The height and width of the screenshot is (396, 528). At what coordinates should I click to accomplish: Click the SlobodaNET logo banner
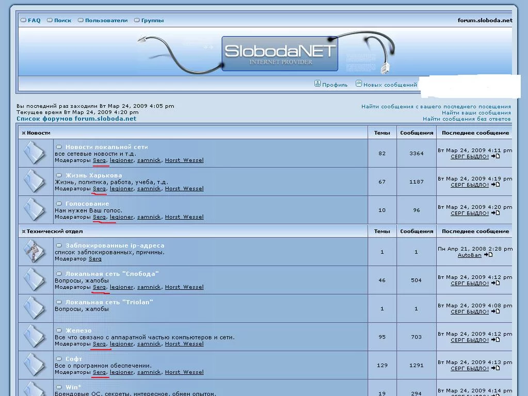(280, 53)
